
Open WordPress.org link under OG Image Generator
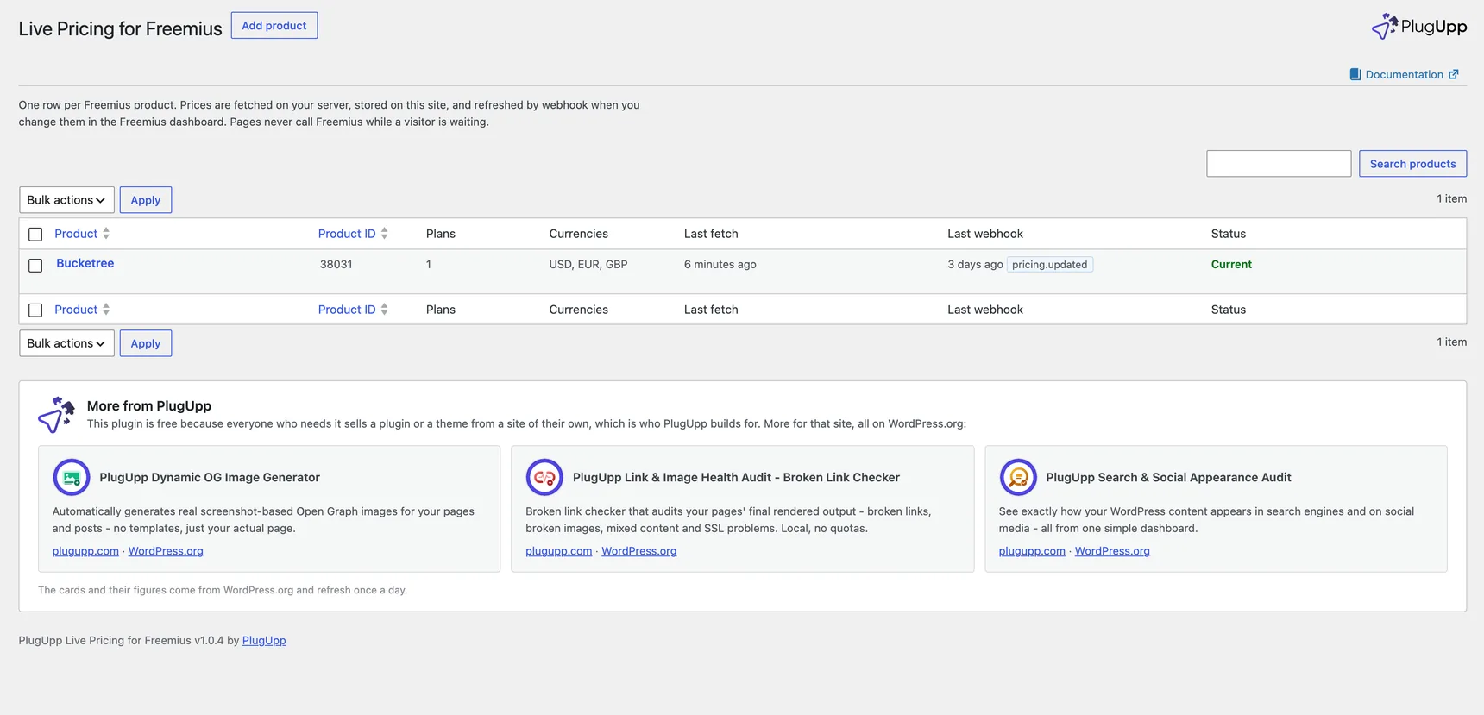[x=166, y=551]
